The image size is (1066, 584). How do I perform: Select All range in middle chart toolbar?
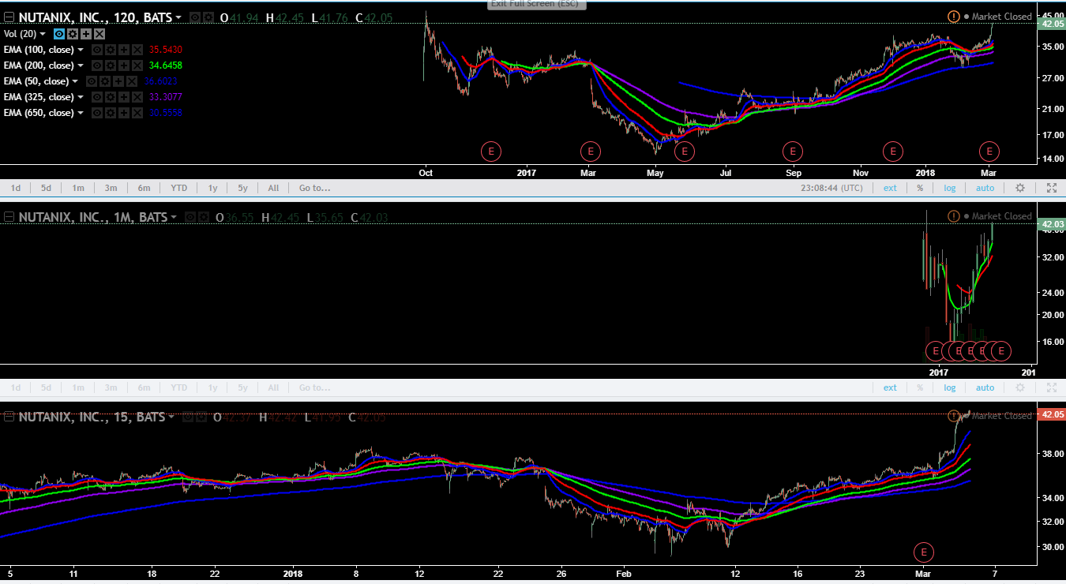click(x=273, y=387)
